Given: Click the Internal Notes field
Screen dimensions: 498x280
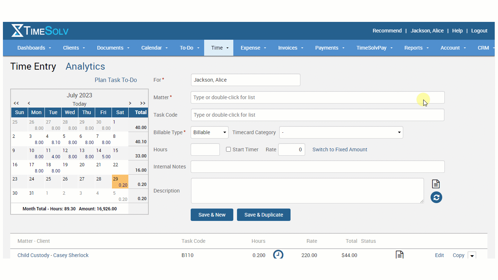Looking at the screenshot, I should [x=318, y=167].
